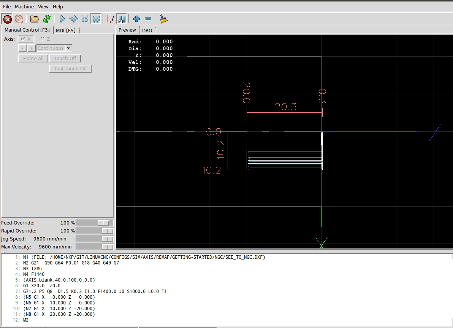453x328 pixels.
Task: Expand the Continuous jog increment dropdown
Action: (x=68, y=48)
